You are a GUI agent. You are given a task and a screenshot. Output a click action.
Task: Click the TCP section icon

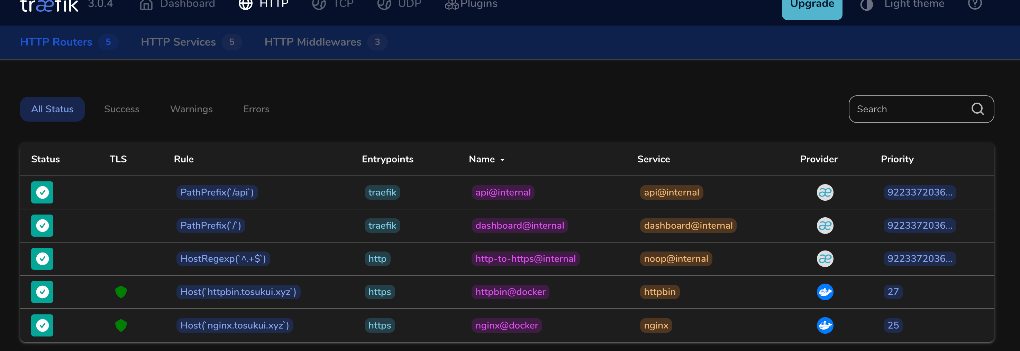click(319, 4)
